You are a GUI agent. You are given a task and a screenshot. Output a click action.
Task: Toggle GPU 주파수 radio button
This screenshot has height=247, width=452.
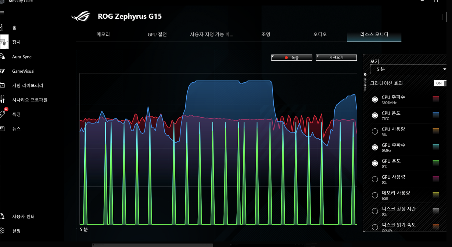(x=375, y=147)
